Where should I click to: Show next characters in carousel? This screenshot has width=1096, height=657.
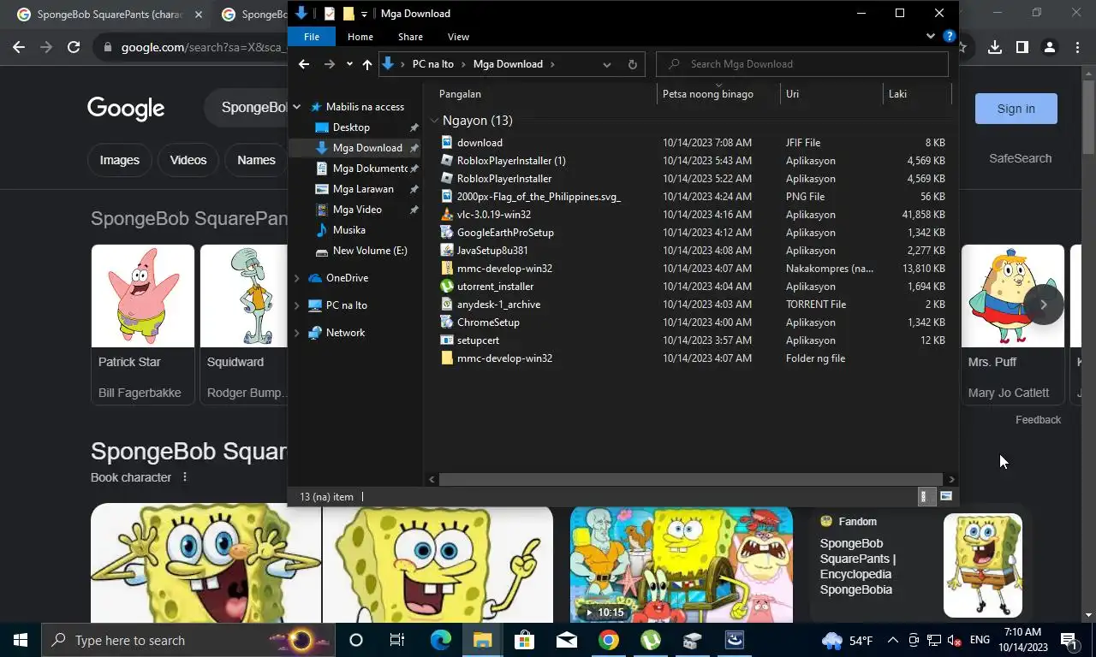point(1044,305)
